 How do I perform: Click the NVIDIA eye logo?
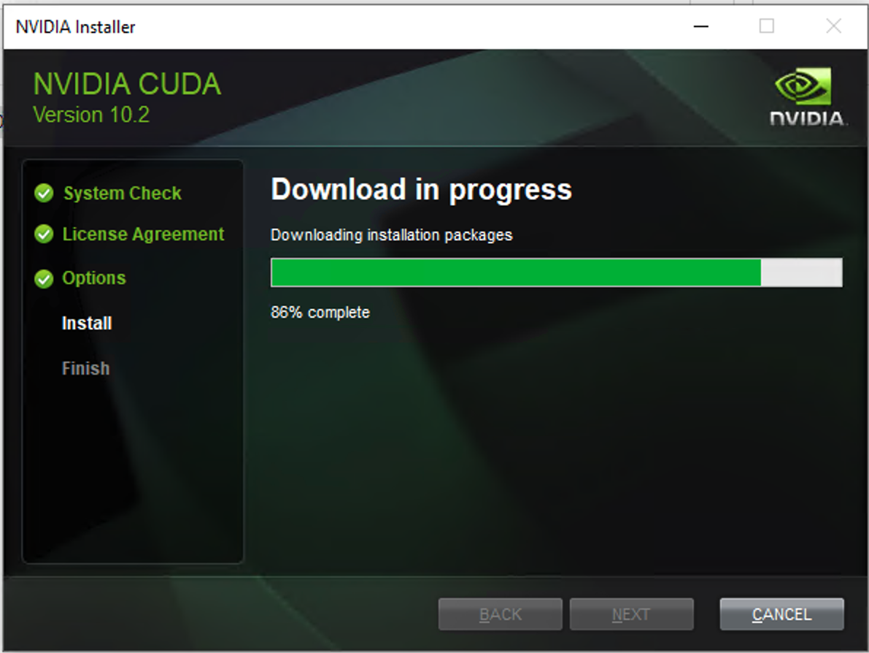[x=803, y=86]
